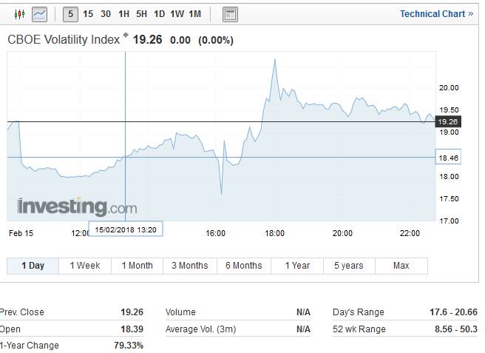Select the 1M interval
Viewport: 485px width, 353px height.
[195, 14]
